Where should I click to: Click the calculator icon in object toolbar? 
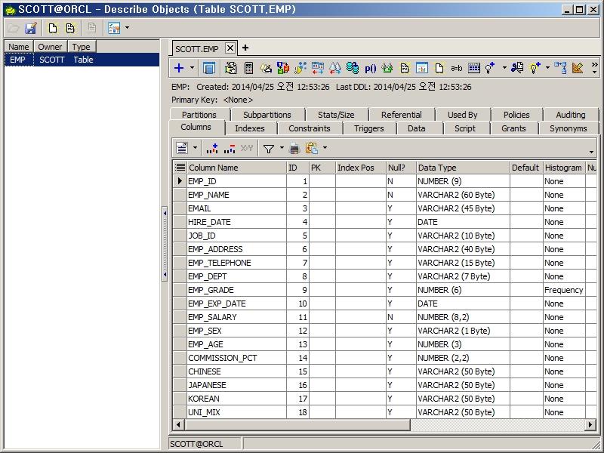click(248, 68)
